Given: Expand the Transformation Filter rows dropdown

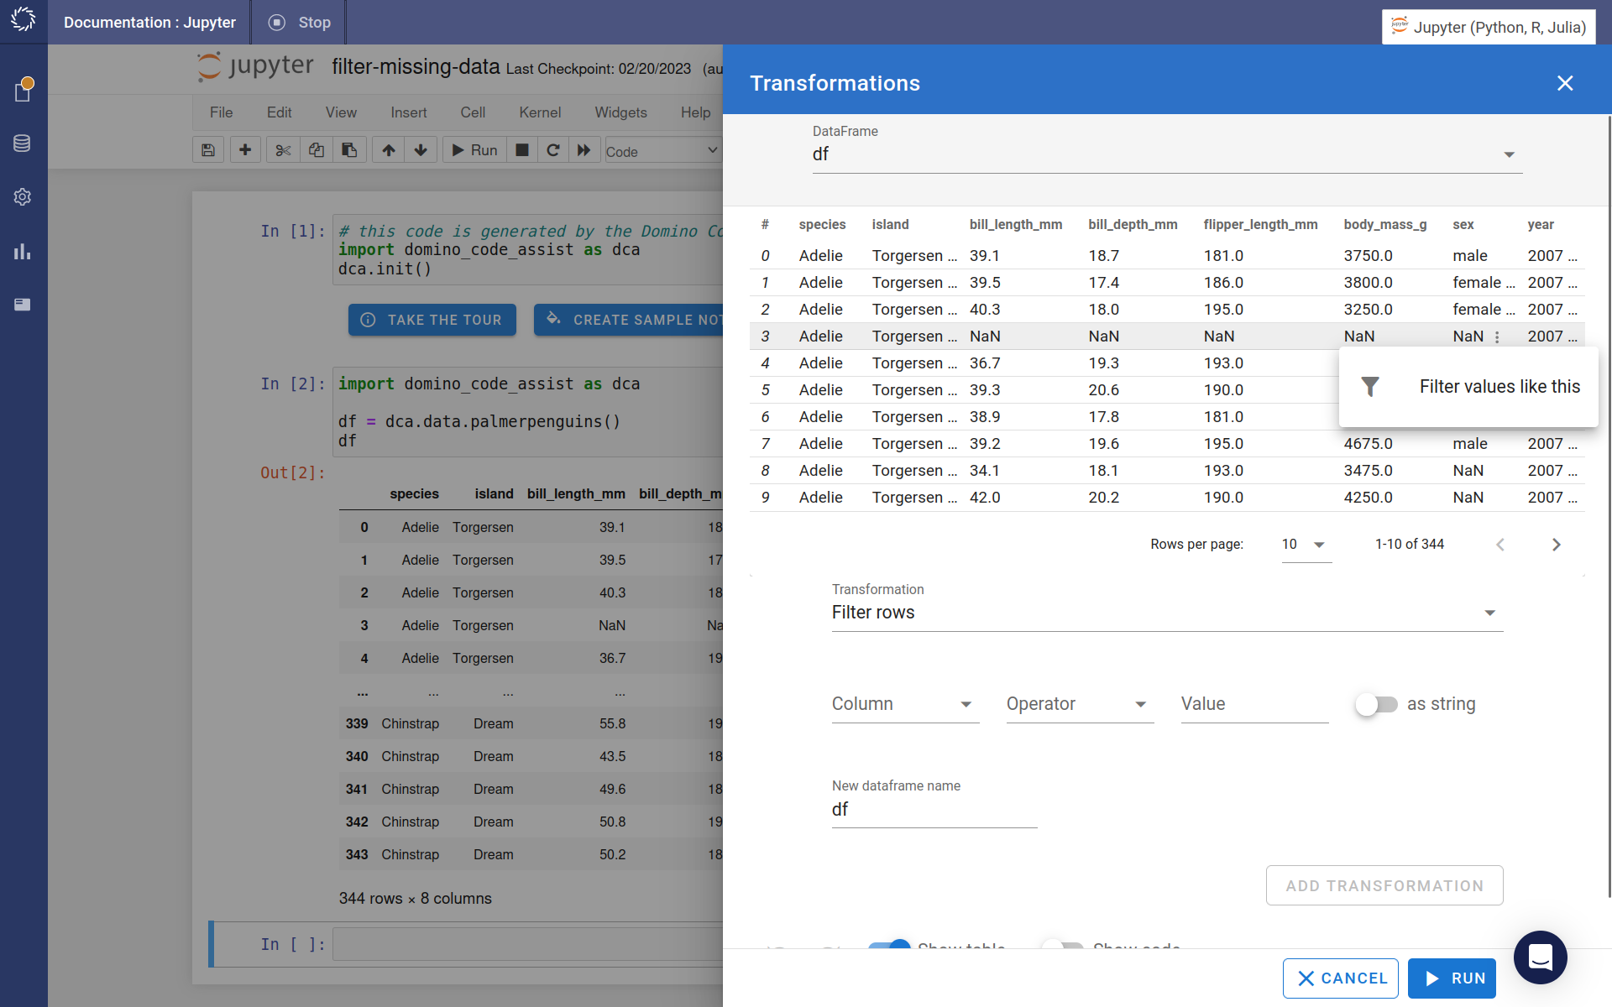Looking at the screenshot, I should pos(1489,612).
